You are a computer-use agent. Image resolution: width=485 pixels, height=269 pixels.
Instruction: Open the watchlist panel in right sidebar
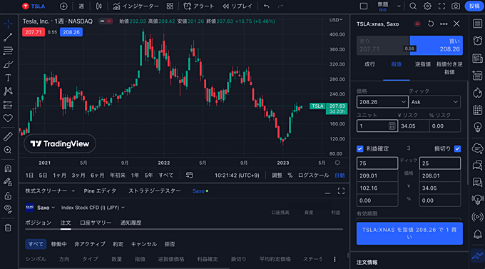click(x=478, y=24)
